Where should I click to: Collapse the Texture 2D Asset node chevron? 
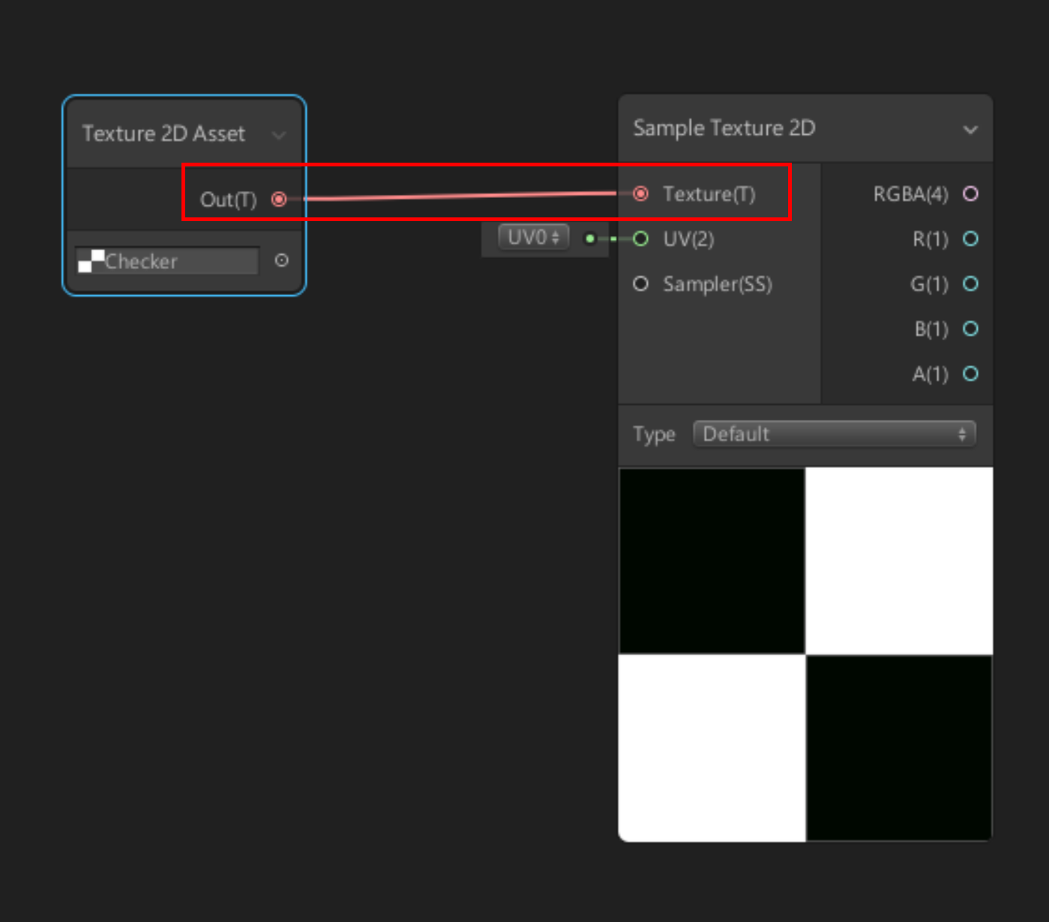[x=279, y=134]
